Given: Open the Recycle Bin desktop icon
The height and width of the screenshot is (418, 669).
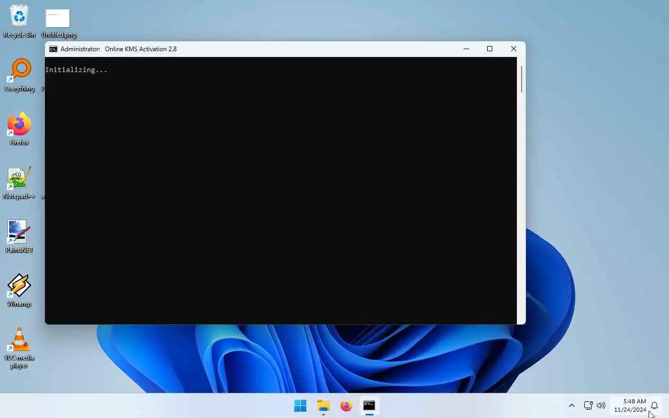Looking at the screenshot, I should tap(19, 22).
